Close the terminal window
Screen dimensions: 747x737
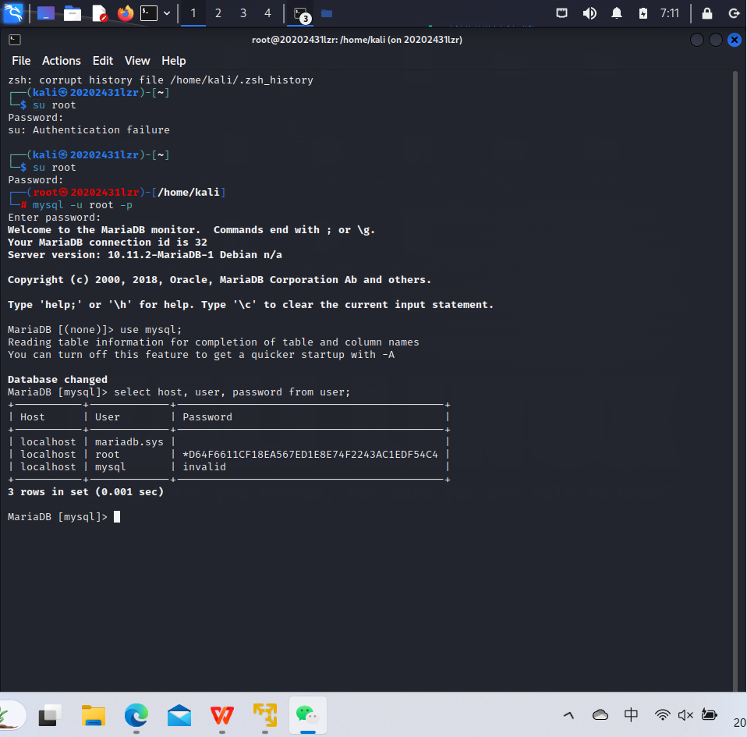[x=735, y=40]
